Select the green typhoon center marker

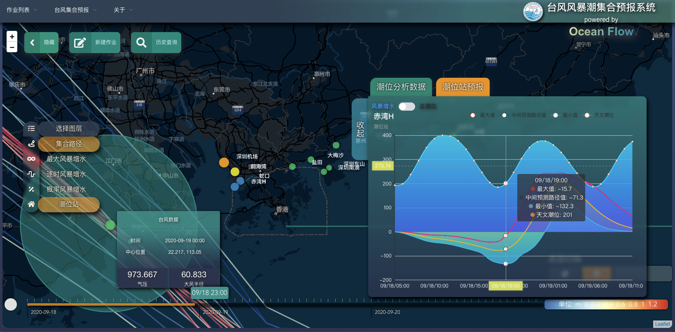click(x=110, y=225)
